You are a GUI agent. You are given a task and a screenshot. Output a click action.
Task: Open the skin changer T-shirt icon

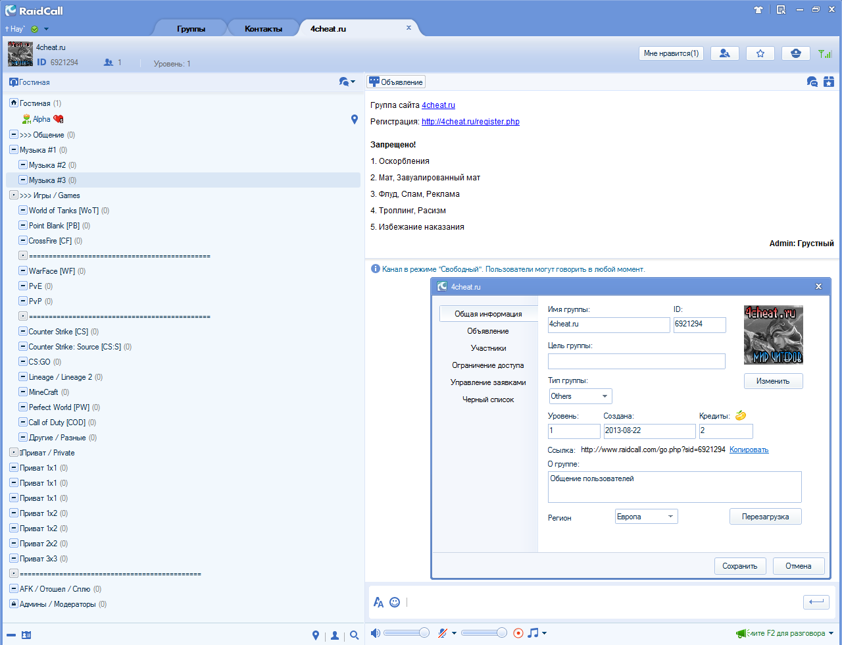758,10
